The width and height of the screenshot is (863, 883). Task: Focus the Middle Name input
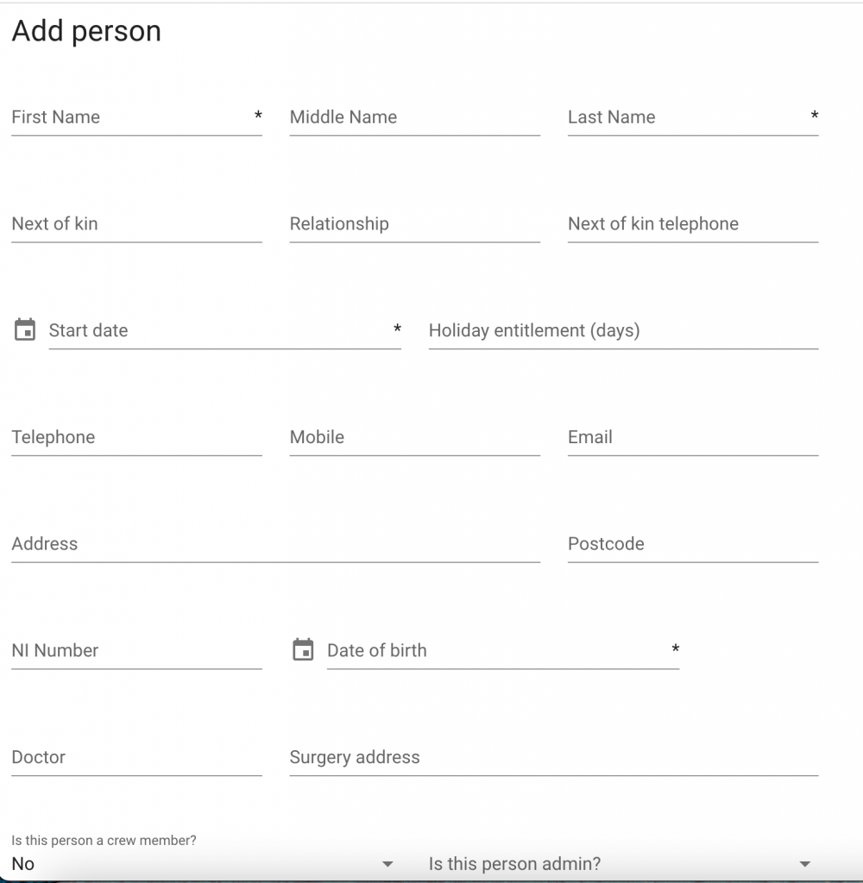click(414, 118)
